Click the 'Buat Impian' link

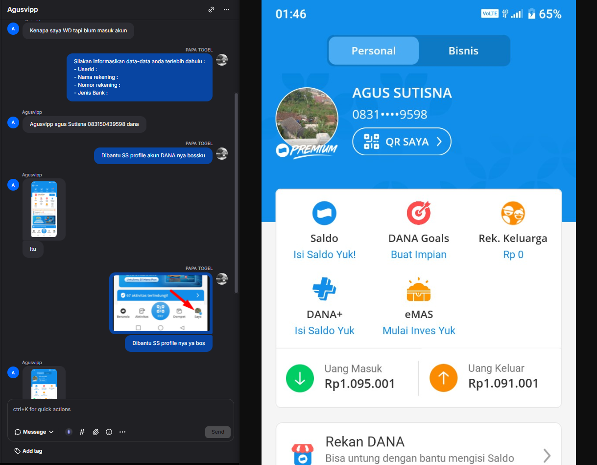[419, 254]
